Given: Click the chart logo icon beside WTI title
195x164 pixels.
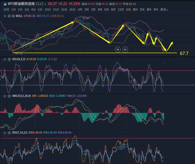Looking at the screenshot, I should [5, 4].
